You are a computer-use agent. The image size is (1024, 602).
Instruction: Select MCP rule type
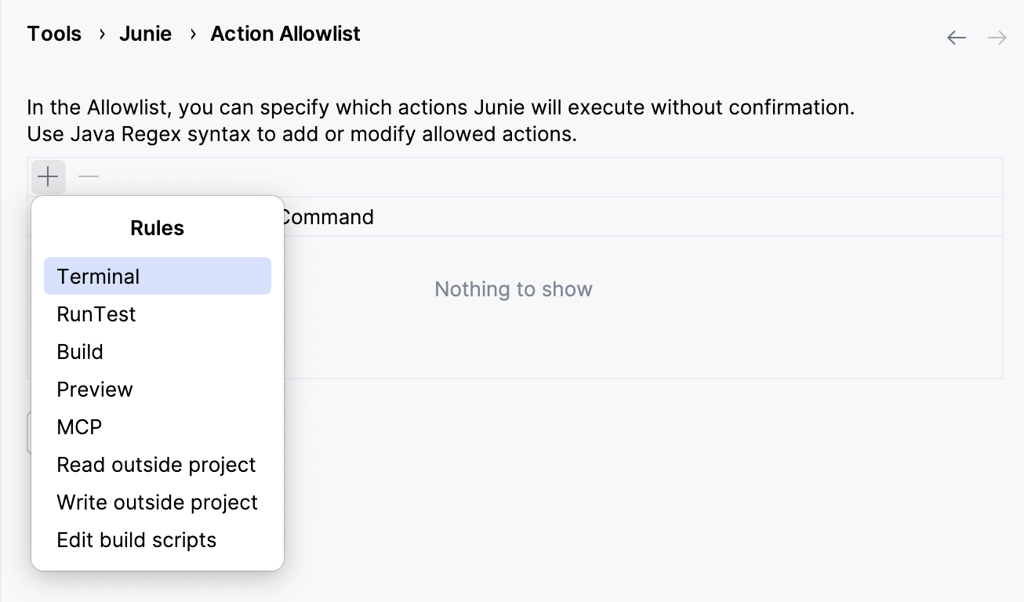tap(78, 426)
